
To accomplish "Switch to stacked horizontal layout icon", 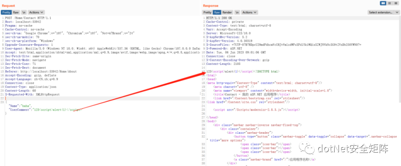I will click(389, 3).
